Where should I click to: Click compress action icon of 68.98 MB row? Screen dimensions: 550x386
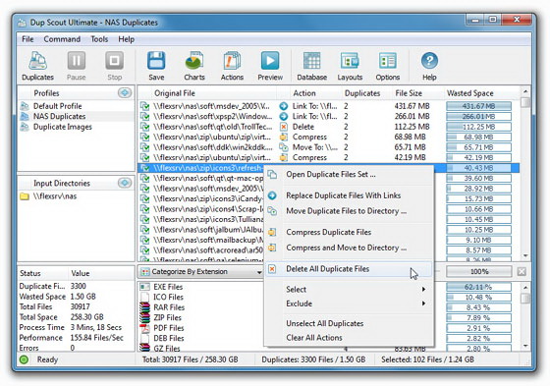[x=284, y=137]
